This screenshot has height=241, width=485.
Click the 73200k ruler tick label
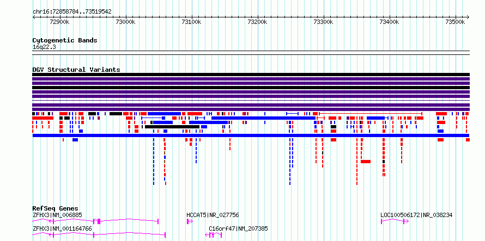tap(258, 22)
